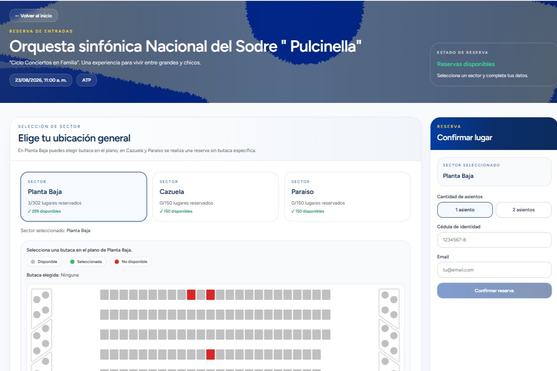Screen dimensions: 557x371
Task: Click the gray Disponible legend chip
Action: [x=44, y=262]
